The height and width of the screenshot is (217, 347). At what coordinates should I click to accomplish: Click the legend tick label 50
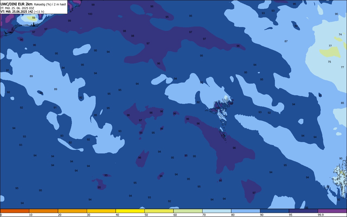pos(146,215)
